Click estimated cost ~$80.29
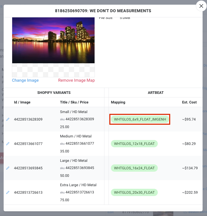 coord(189,144)
